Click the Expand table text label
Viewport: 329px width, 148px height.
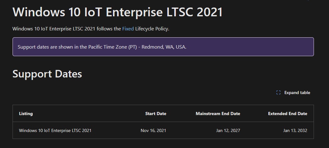click(x=297, y=93)
